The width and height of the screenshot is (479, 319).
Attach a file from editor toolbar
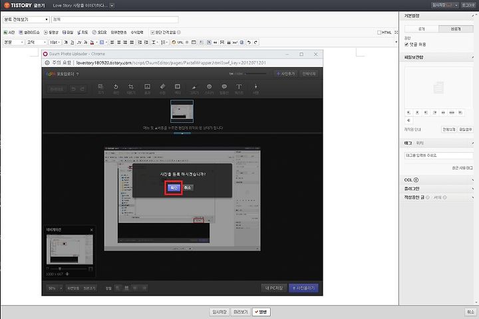68,33
